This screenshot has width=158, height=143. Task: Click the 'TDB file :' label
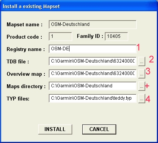18,61
